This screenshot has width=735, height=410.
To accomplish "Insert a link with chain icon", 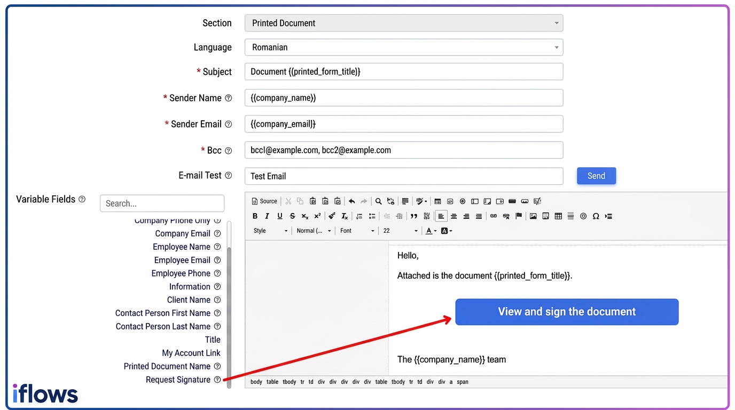I will 494,216.
